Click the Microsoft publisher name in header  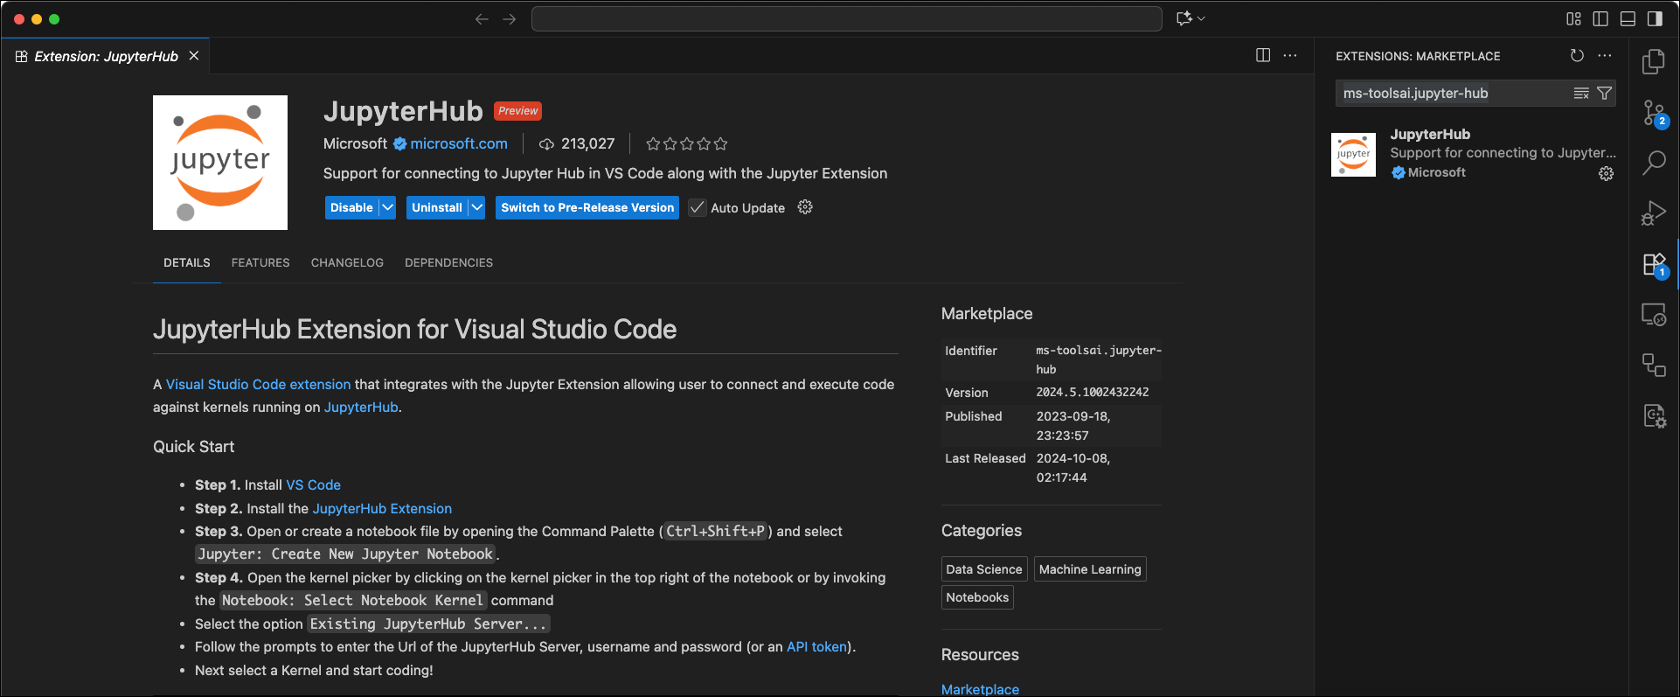click(x=355, y=143)
